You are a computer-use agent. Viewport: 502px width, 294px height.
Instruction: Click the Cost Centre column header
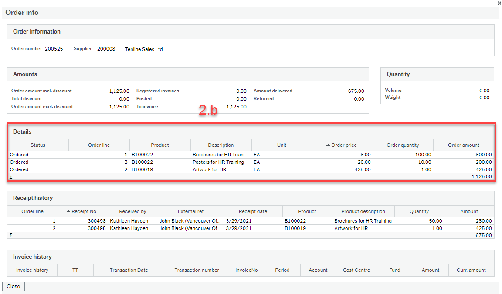(x=356, y=270)
